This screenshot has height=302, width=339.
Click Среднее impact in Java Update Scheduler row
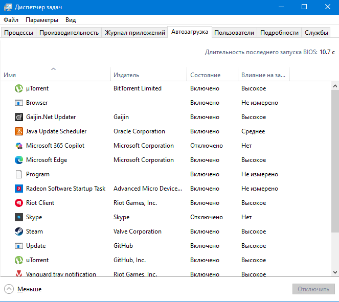point(253,131)
